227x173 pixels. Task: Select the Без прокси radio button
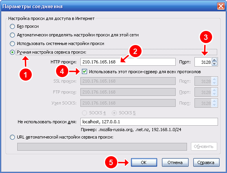pos(12,27)
